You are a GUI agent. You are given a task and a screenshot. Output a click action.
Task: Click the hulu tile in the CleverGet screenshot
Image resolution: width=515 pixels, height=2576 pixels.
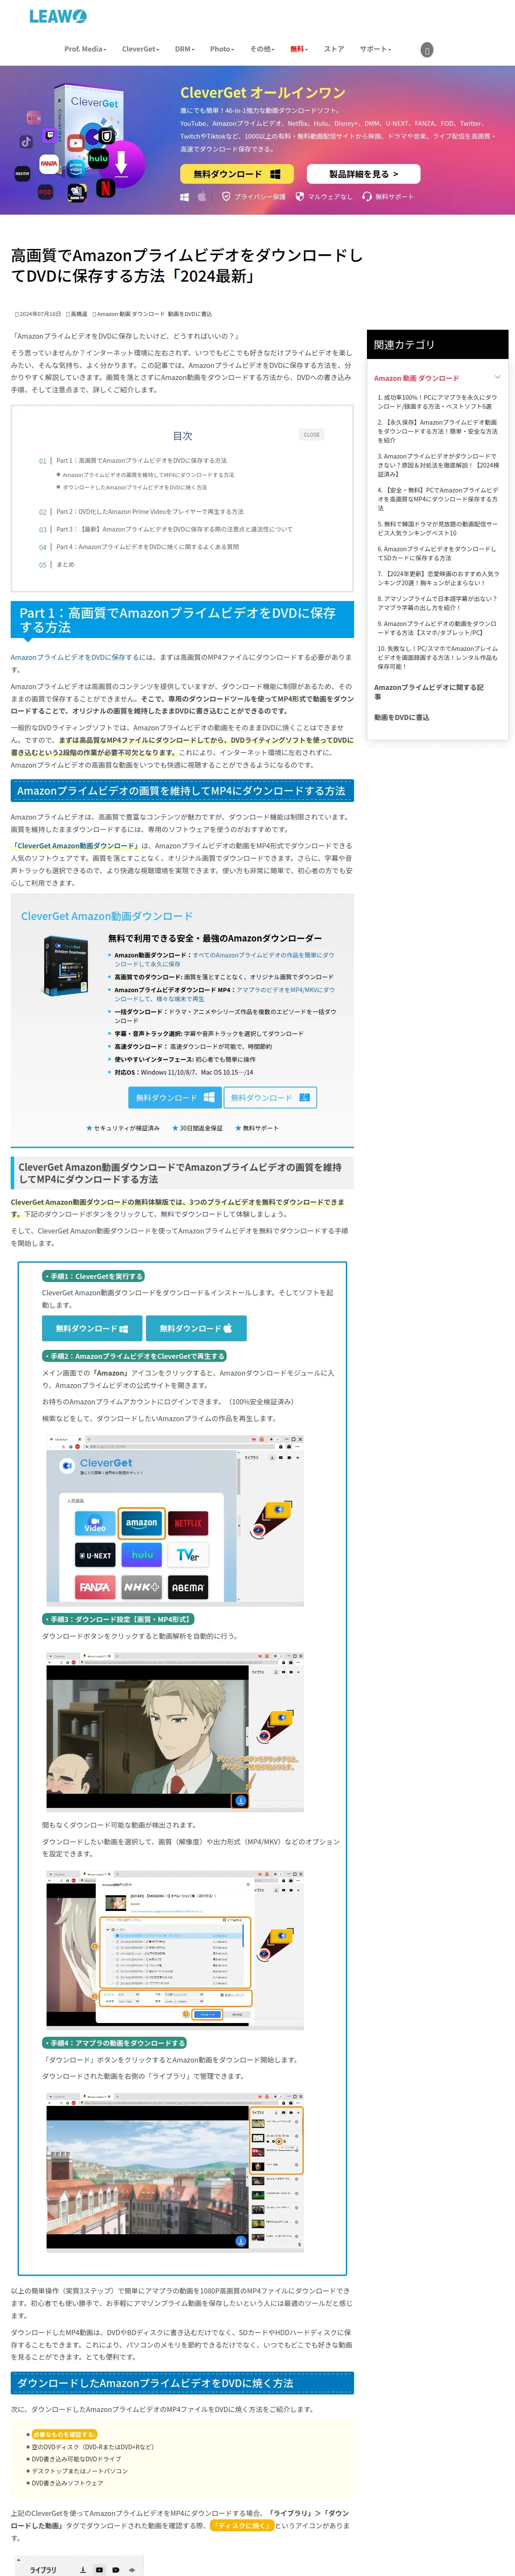click(x=141, y=1555)
